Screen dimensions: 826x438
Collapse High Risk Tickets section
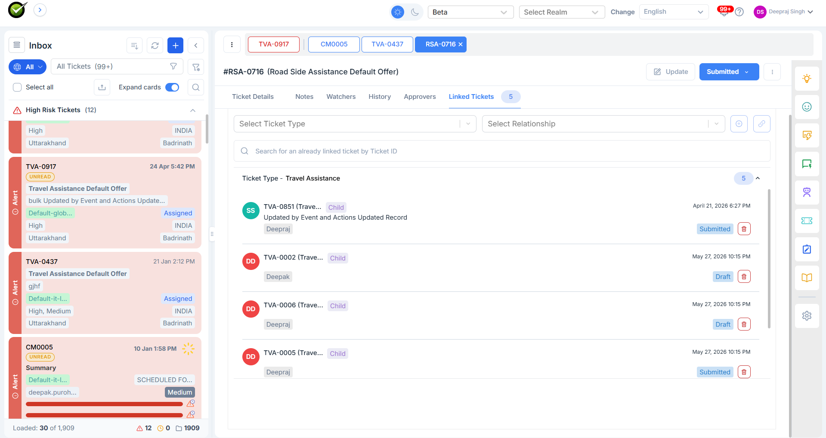coord(193,110)
